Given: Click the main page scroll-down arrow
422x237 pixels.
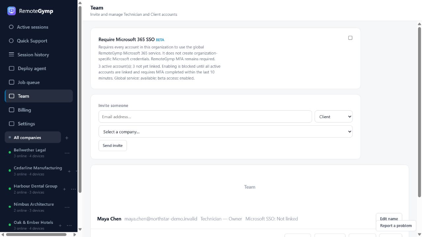Looking at the screenshot, I should point(420,235).
